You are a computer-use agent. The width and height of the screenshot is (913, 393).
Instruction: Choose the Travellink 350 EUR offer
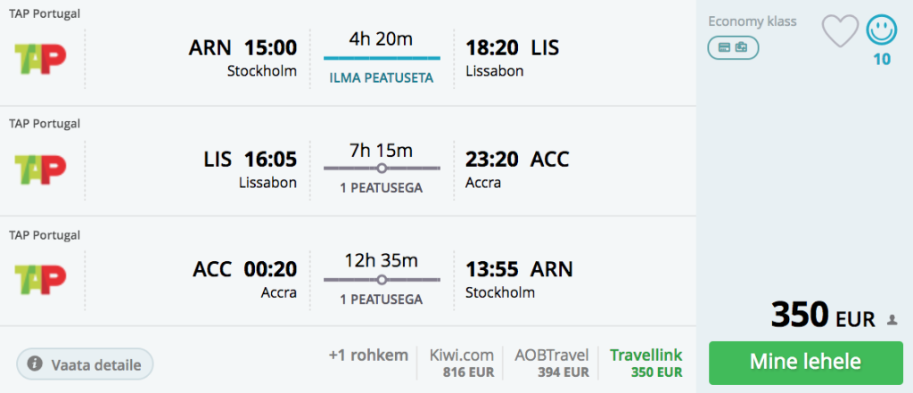[646, 362]
